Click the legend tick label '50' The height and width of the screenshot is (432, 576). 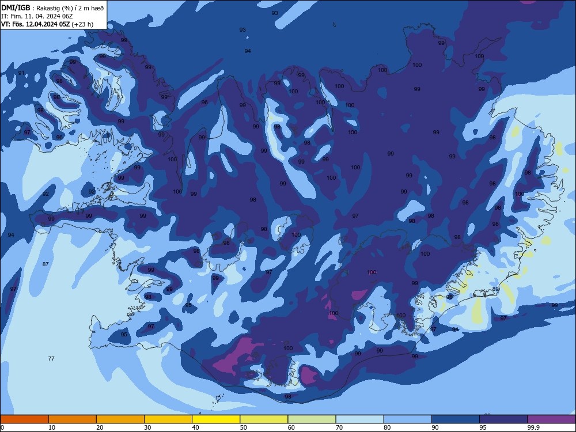point(243,427)
